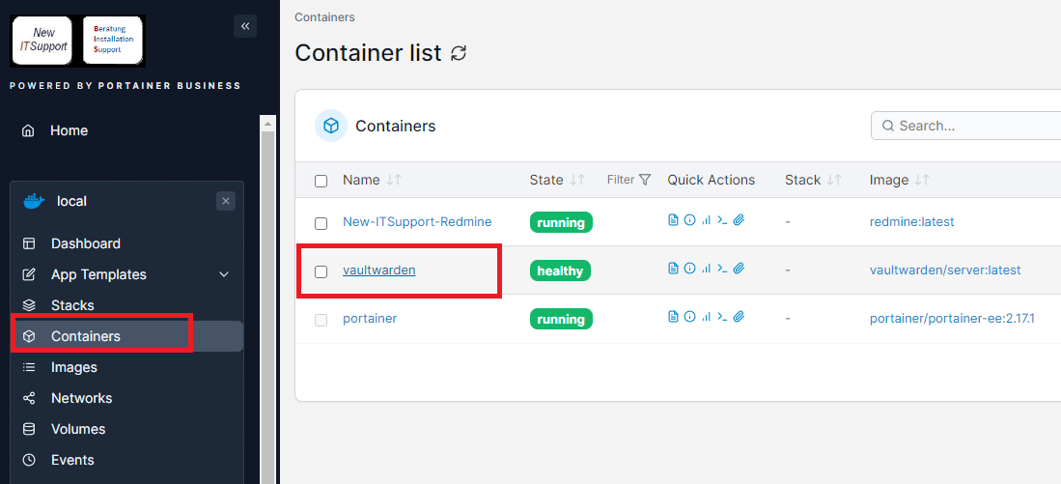Image resolution: width=1061 pixels, height=484 pixels.
Task: Toggle the select-all containers checkbox
Action: [321, 181]
